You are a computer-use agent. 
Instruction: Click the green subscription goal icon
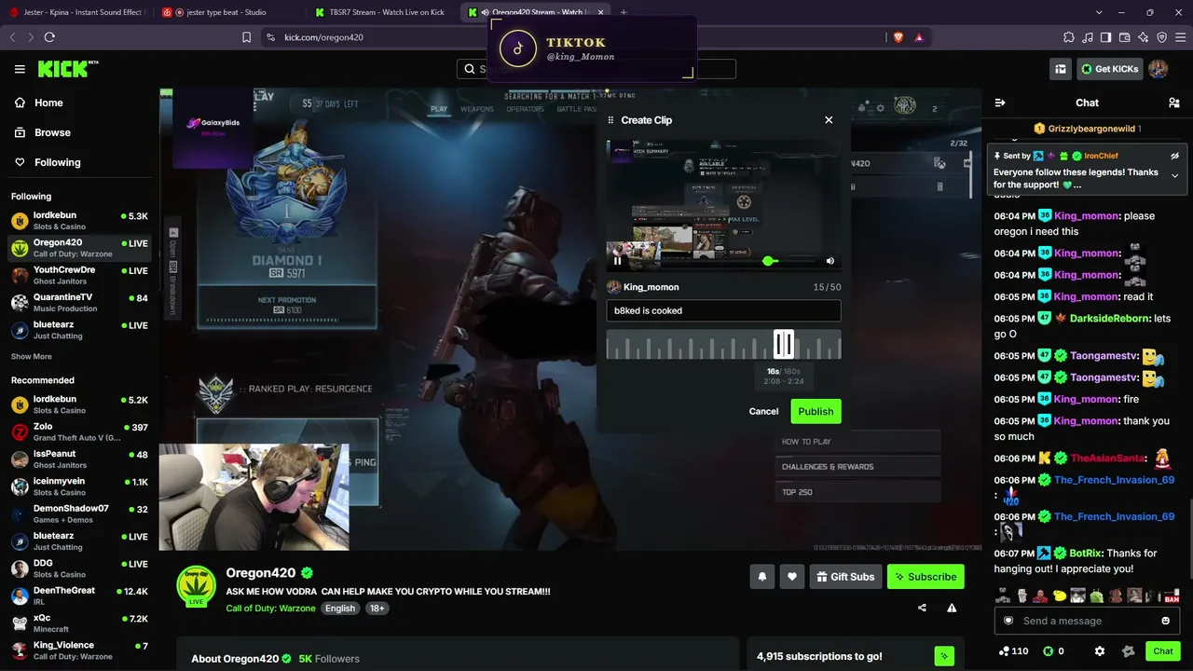click(944, 656)
